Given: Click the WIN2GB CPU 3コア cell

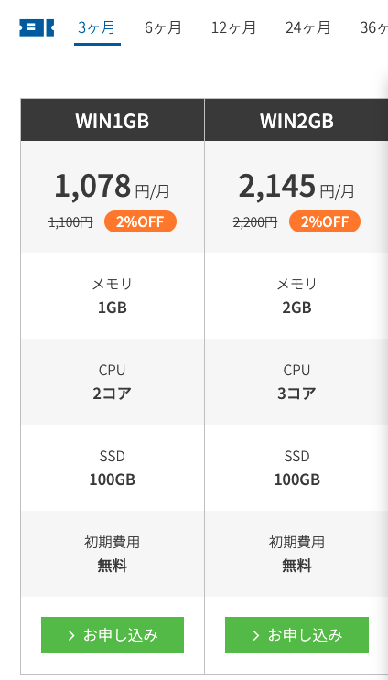Looking at the screenshot, I should tap(296, 382).
